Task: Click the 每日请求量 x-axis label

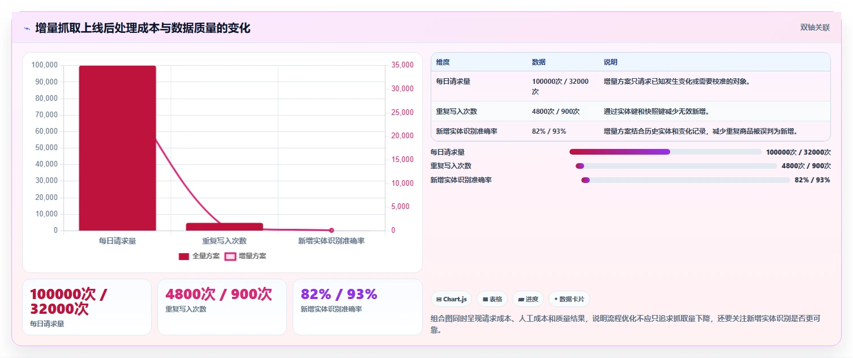Action: click(x=117, y=241)
